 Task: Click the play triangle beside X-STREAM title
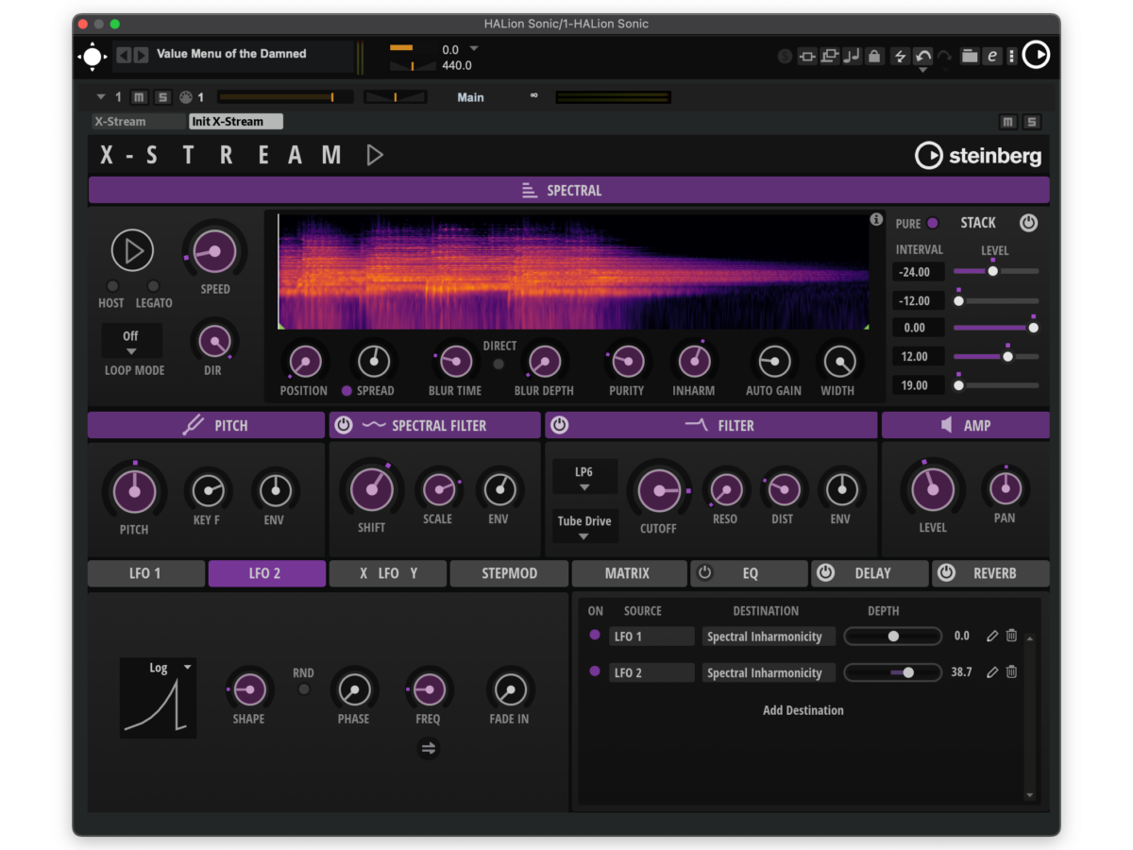pos(375,155)
